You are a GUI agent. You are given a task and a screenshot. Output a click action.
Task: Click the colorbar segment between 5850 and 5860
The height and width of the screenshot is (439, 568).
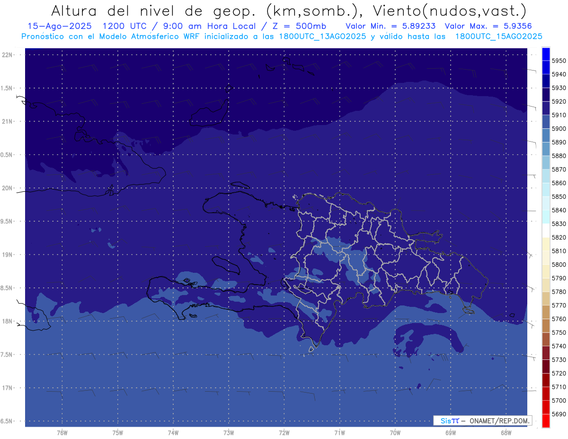click(x=545, y=189)
